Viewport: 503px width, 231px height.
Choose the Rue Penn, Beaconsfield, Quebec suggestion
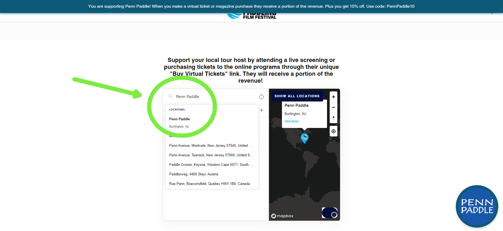(212, 184)
